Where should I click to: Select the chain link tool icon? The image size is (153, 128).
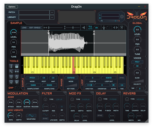tap(17, 77)
